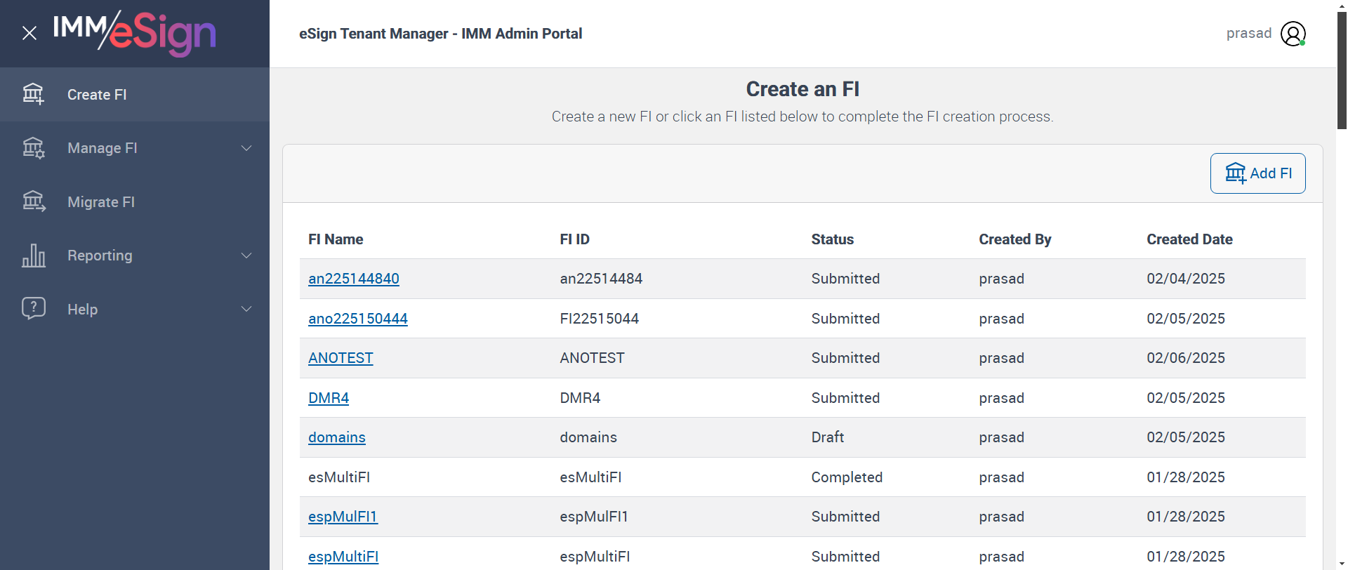Click the Reporting bar chart icon
Viewport: 1348px width, 570px height.
click(33, 256)
